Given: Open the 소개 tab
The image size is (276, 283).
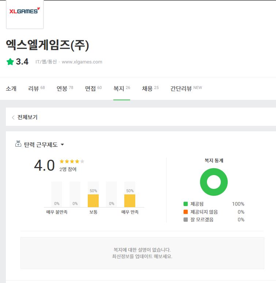Looking at the screenshot, I should (11, 88).
